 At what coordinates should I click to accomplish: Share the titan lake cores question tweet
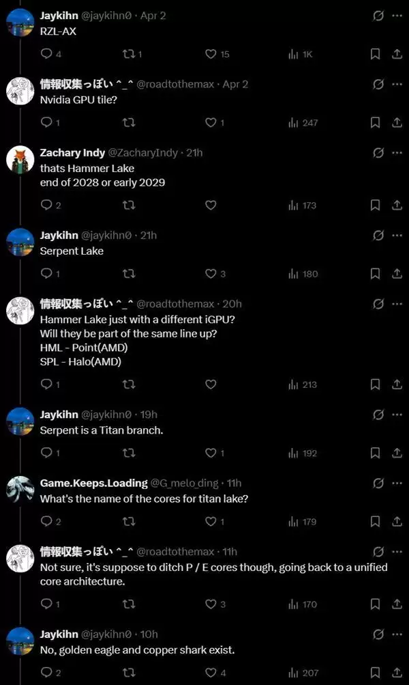397,522
